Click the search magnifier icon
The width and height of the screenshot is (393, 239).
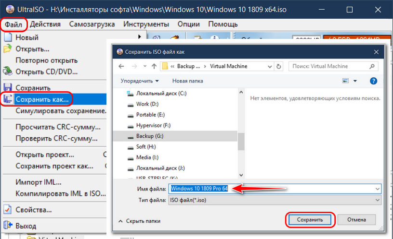pos(372,66)
